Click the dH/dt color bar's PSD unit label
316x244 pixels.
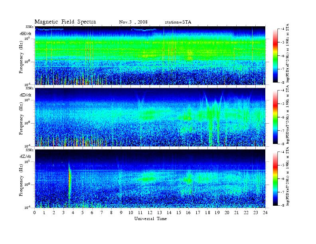[288, 53]
